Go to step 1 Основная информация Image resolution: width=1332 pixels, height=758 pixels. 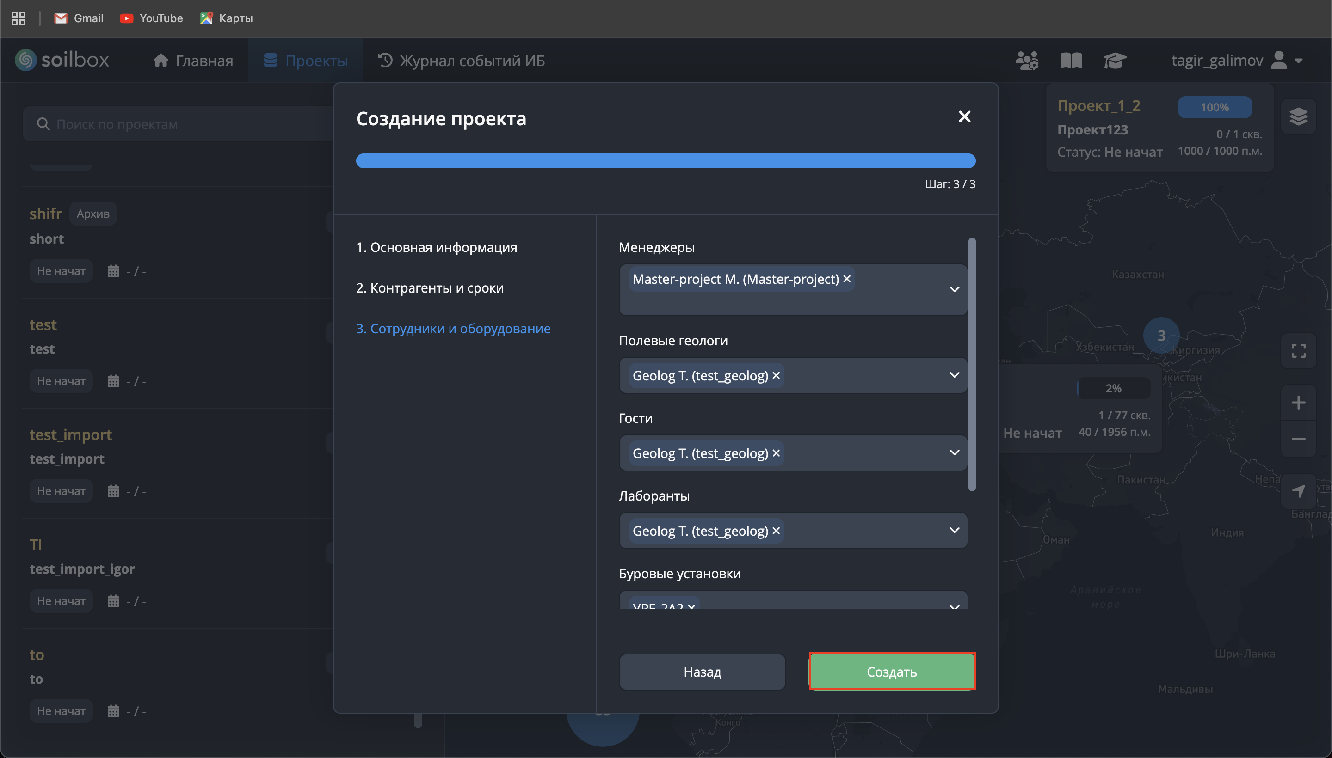[x=436, y=247]
